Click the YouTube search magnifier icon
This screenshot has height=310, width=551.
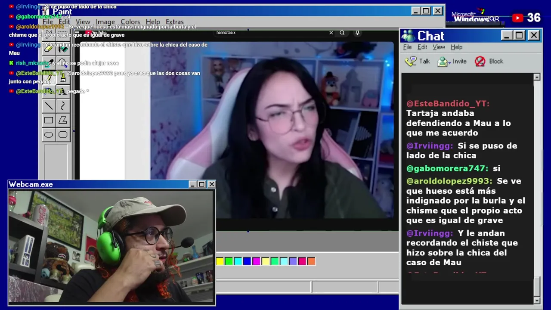pyautogui.click(x=342, y=33)
